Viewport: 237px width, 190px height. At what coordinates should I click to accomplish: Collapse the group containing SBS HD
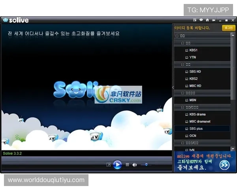point(182,65)
